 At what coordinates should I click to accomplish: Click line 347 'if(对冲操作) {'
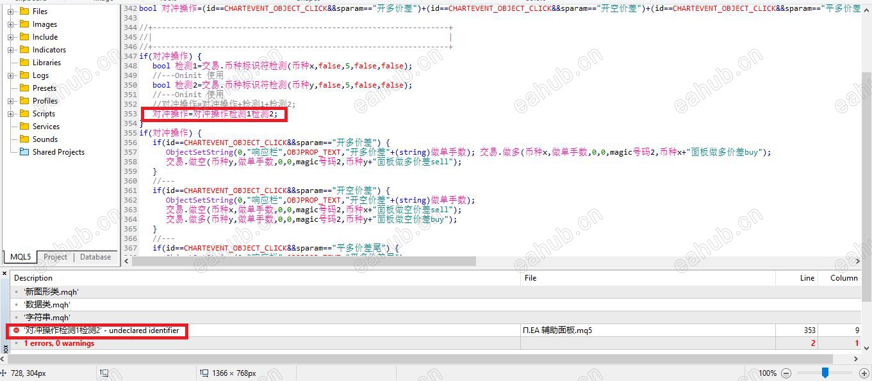click(170, 56)
